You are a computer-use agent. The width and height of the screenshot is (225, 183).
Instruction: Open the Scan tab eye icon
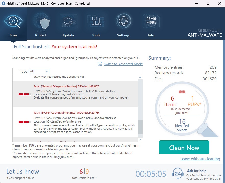pos(13,21)
